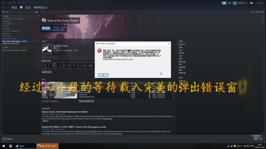
Task: Launch Big Picture mode icon
Action: click(251, 3)
